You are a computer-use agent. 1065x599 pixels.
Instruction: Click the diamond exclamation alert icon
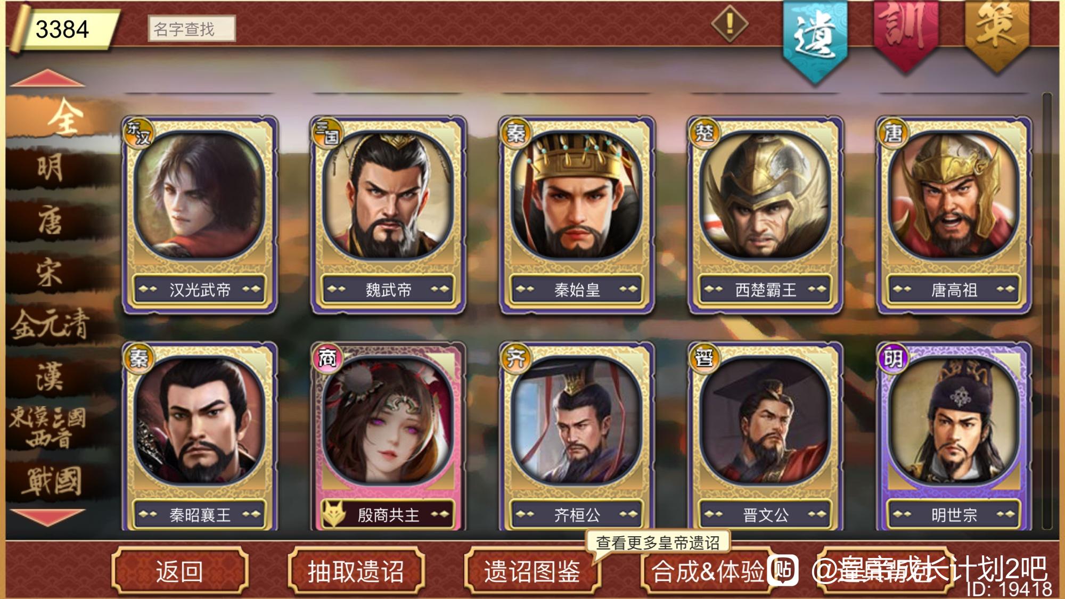pyautogui.click(x=730, y=24)
